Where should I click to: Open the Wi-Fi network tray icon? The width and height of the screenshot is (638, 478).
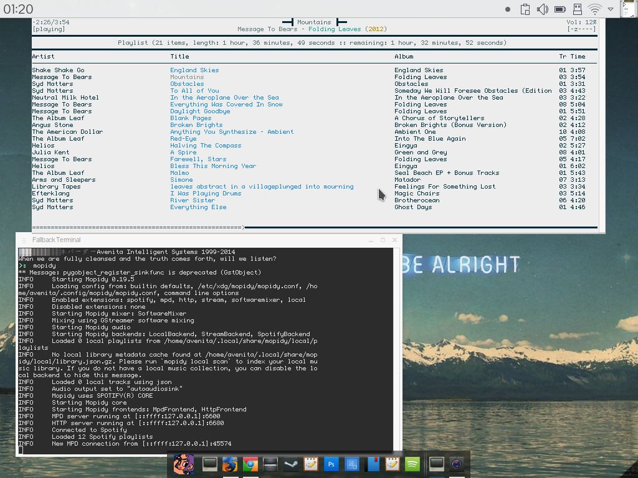(595, 9)
